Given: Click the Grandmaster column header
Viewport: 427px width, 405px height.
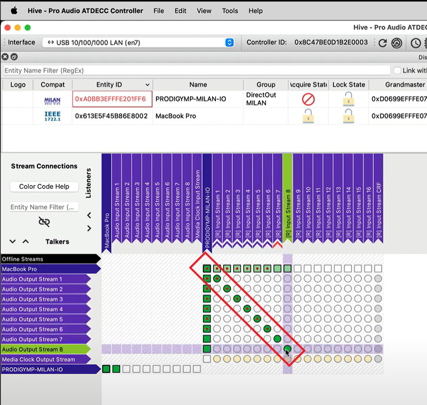Looking at the screenshot, I should click(405, 85).
